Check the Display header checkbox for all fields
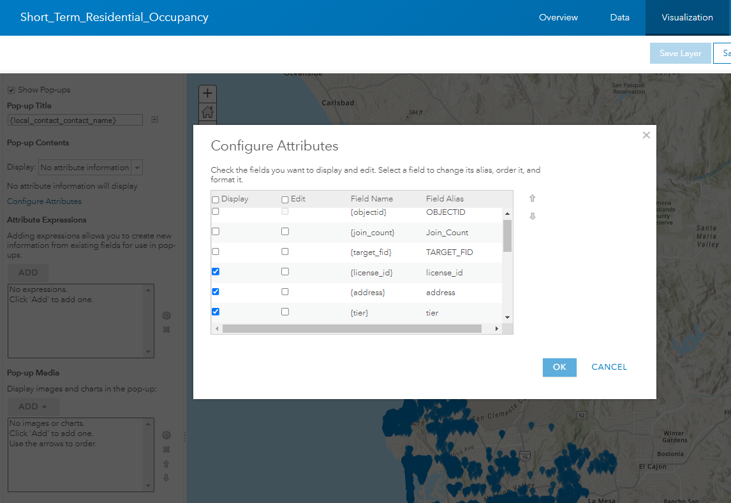Image resolution: width=731 pixels, height=503 pixels. (x=215, y=198)
